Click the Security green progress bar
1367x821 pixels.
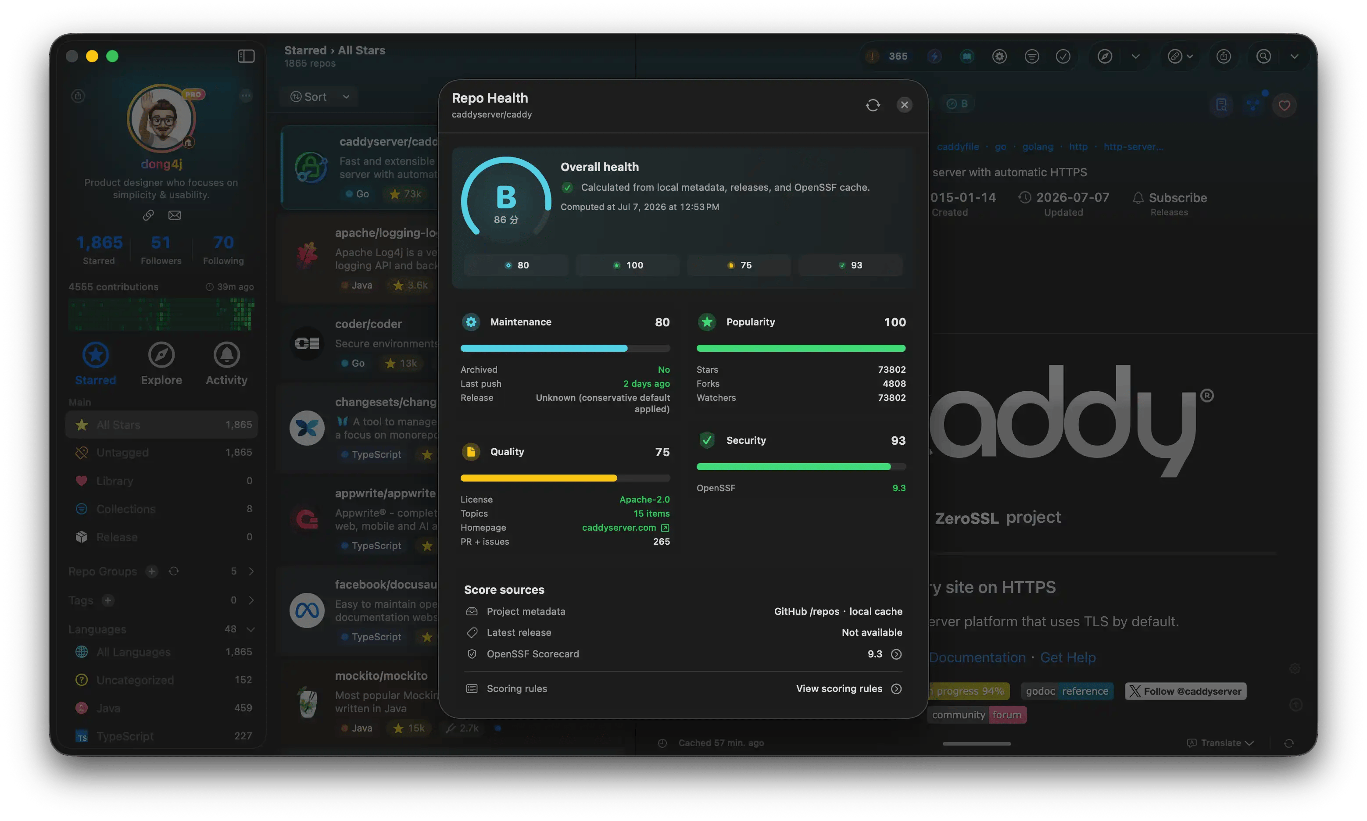801,466
